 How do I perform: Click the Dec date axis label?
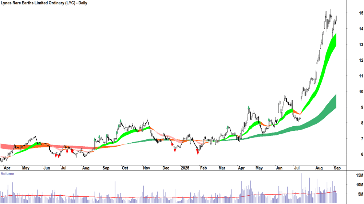(166, 168)
